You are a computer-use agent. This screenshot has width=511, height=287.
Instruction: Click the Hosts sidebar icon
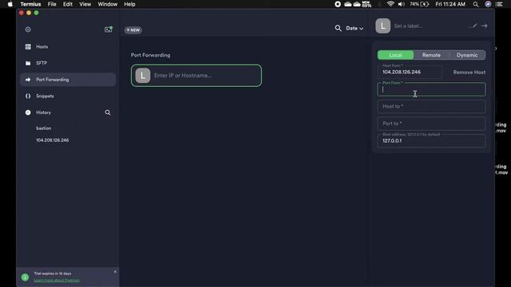coord(28,47)
